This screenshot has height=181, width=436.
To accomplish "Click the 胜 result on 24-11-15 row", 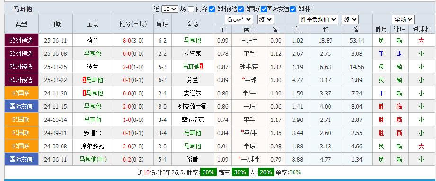I will click(x=381, y=106).
